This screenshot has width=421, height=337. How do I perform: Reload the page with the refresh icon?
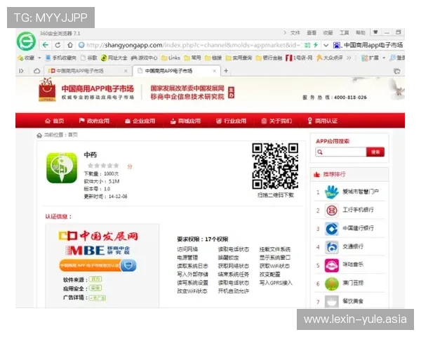(58, 45)
